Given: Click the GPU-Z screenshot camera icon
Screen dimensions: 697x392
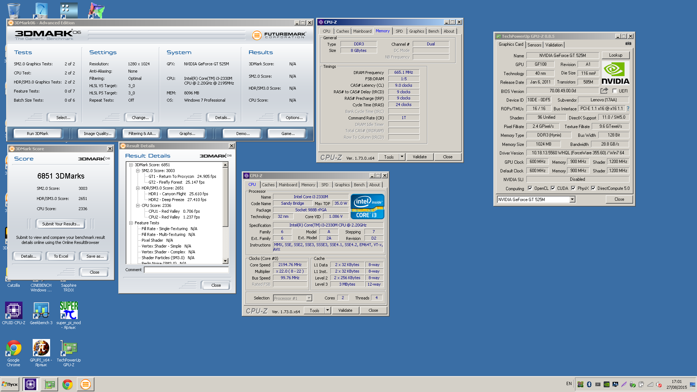Looking at the screenshot, I should 628,44.
